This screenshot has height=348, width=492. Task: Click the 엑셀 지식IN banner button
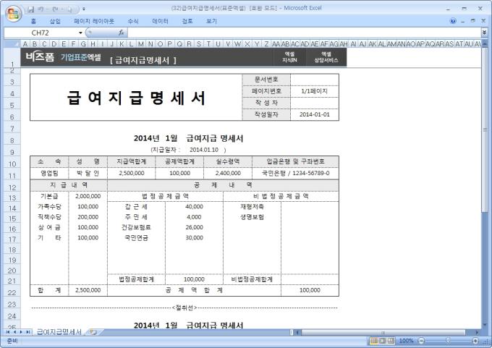[289, 57]
